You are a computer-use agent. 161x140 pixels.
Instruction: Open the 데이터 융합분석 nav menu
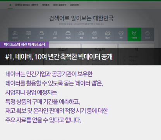60,5
